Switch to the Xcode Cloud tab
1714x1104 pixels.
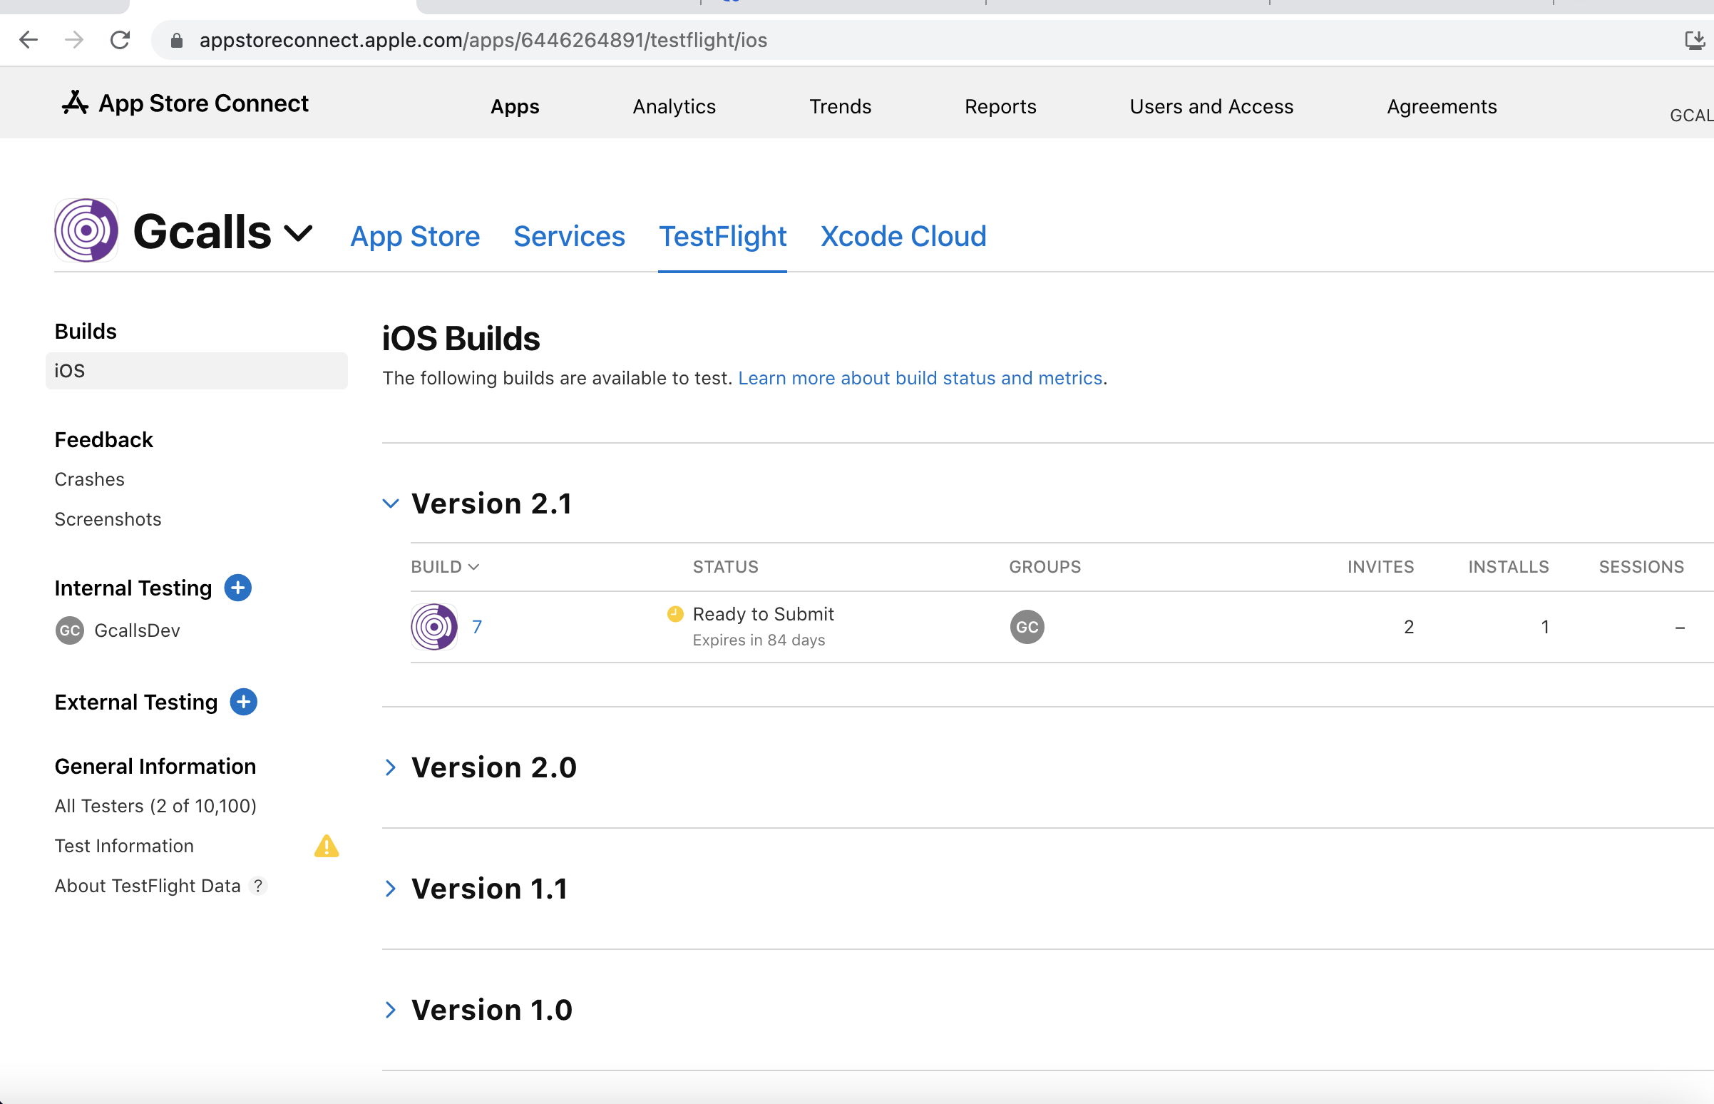click(x=903, y=237)
